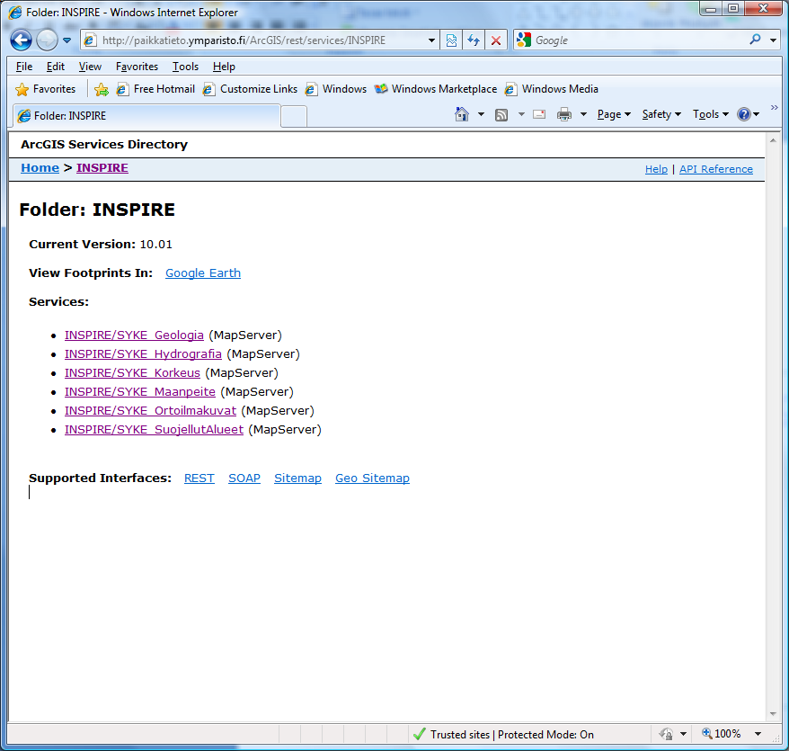Viewport: 789px width, 751px height.
Task: Open the Favorites menu
Action: (137, 67)
